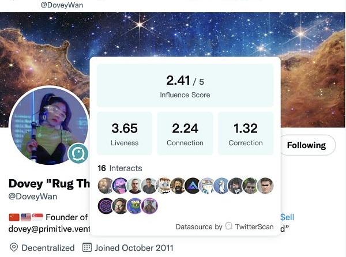346x257 pixels.
Task: Click the 16 Interacts label
Action: 120,168
